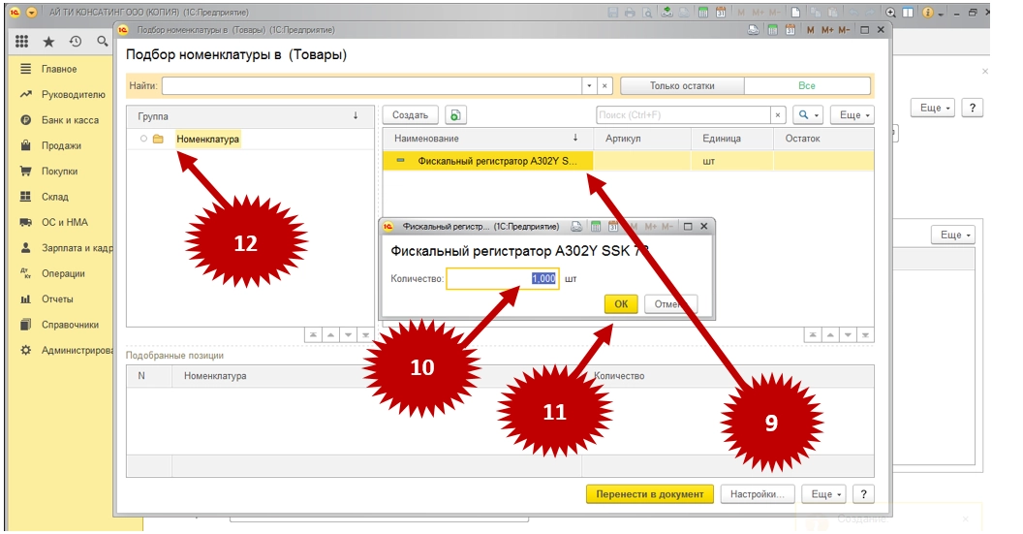The height and width of the screenshot is (534, 1023).
Task: Click the OK button in quantity dialog
Action: (621, 303)
